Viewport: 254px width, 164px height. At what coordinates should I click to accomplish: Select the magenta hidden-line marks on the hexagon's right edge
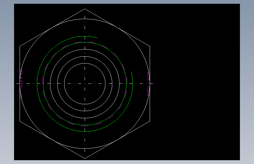[x=149, y=84]
